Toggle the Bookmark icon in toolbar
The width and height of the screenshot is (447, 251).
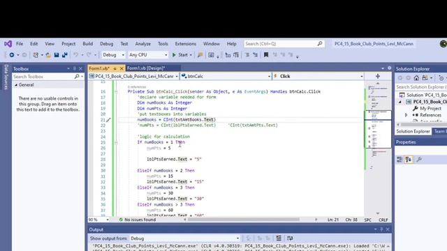coord(266,55)
